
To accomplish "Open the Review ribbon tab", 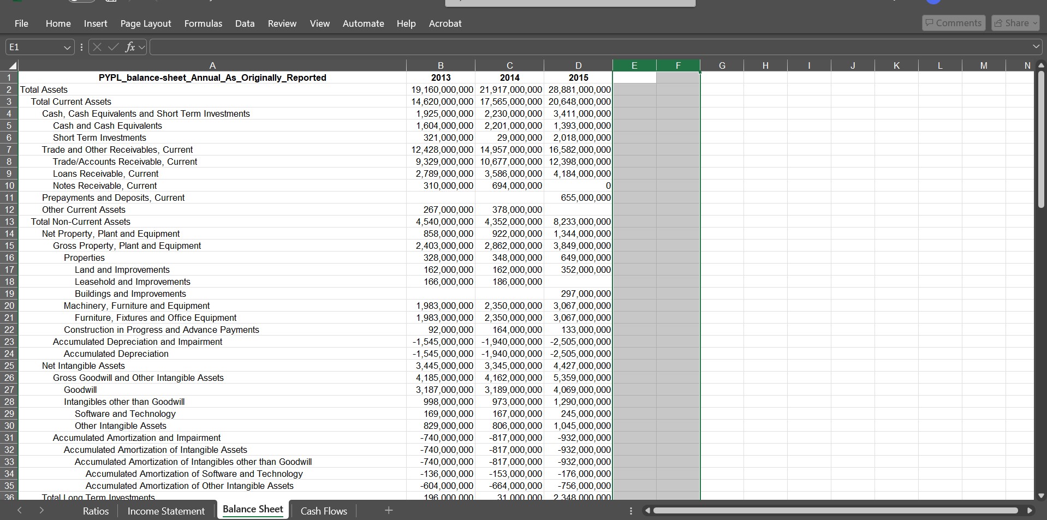I will click(x=282, y=23).
